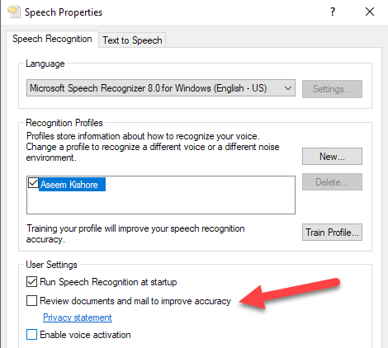Image resolution: width=388 pixels, height=348 pixels.
Task: Click the Speech Properties title bar icon
Action: (14, 12)
